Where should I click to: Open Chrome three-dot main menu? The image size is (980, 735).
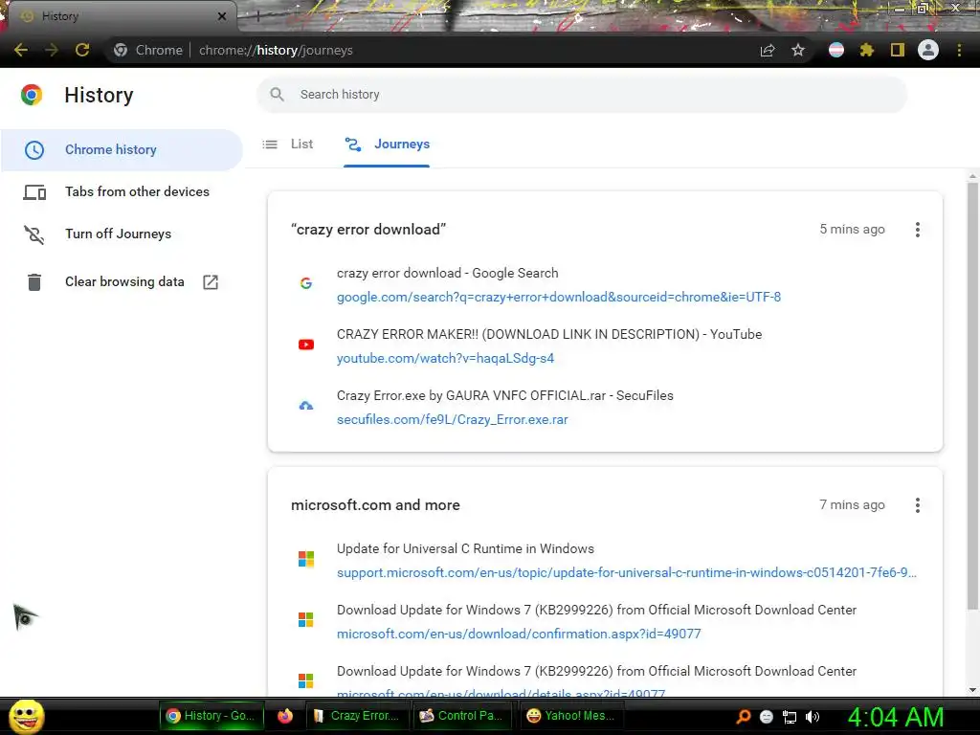pyautogui.click(x=959, y=50)
